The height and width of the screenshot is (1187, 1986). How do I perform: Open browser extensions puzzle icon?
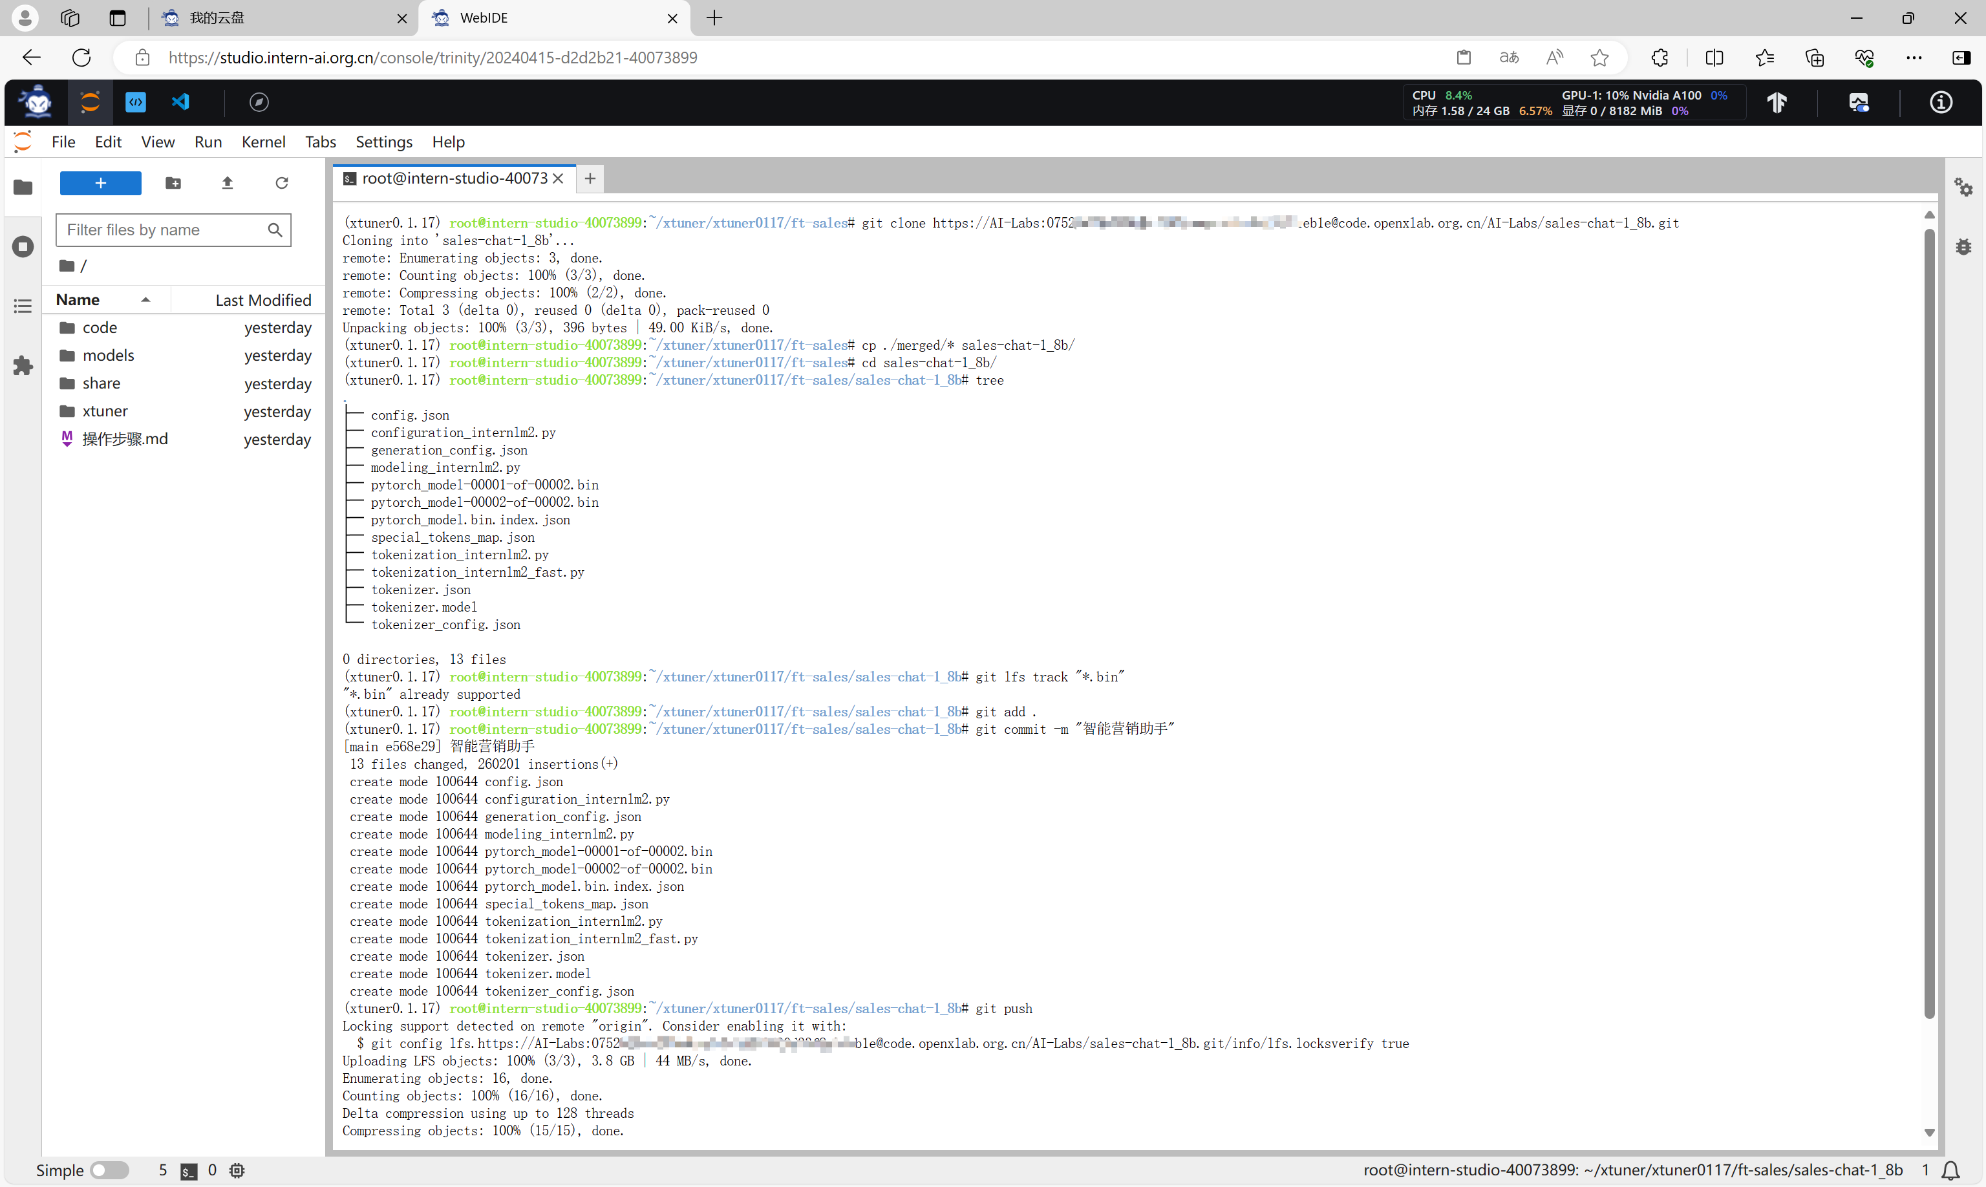[x=1660, y=58]
